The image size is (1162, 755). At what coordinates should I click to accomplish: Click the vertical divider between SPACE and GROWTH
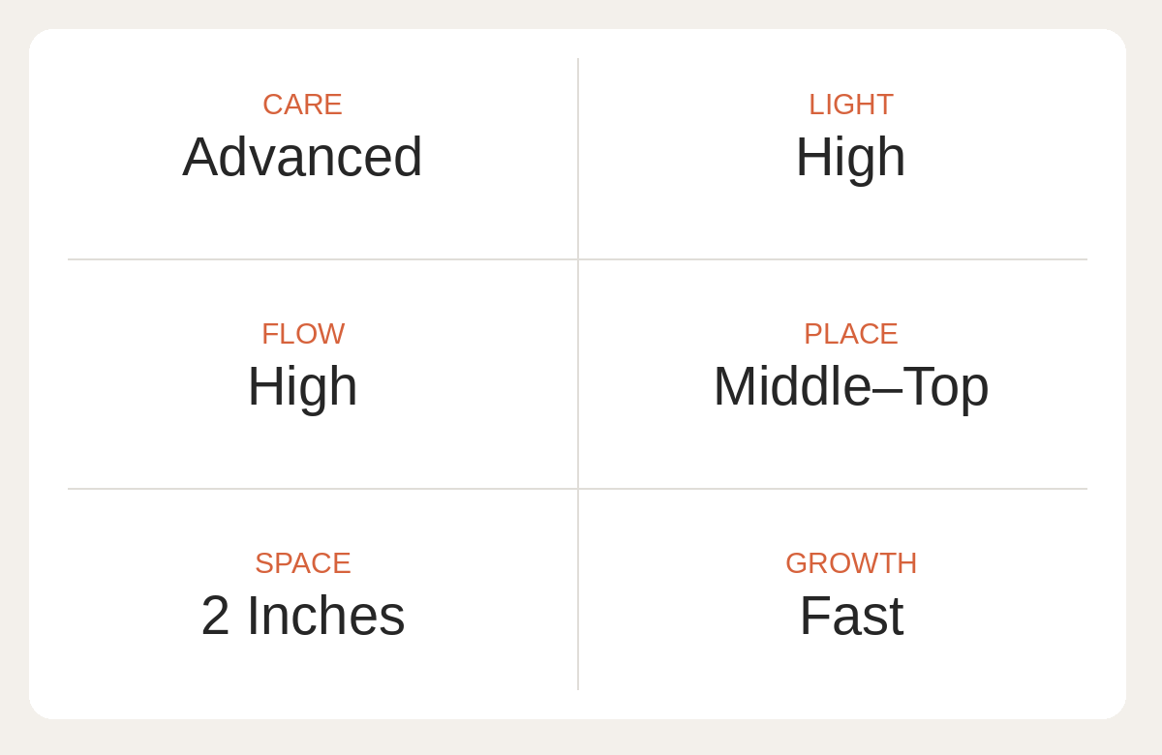(x=578, y=589)
